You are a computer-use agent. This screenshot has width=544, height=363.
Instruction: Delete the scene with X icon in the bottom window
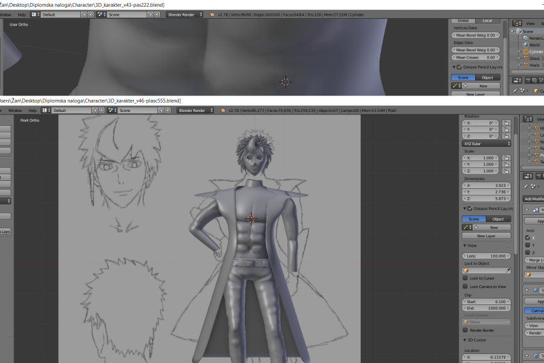pyautogui.click(x=167, y=111)
